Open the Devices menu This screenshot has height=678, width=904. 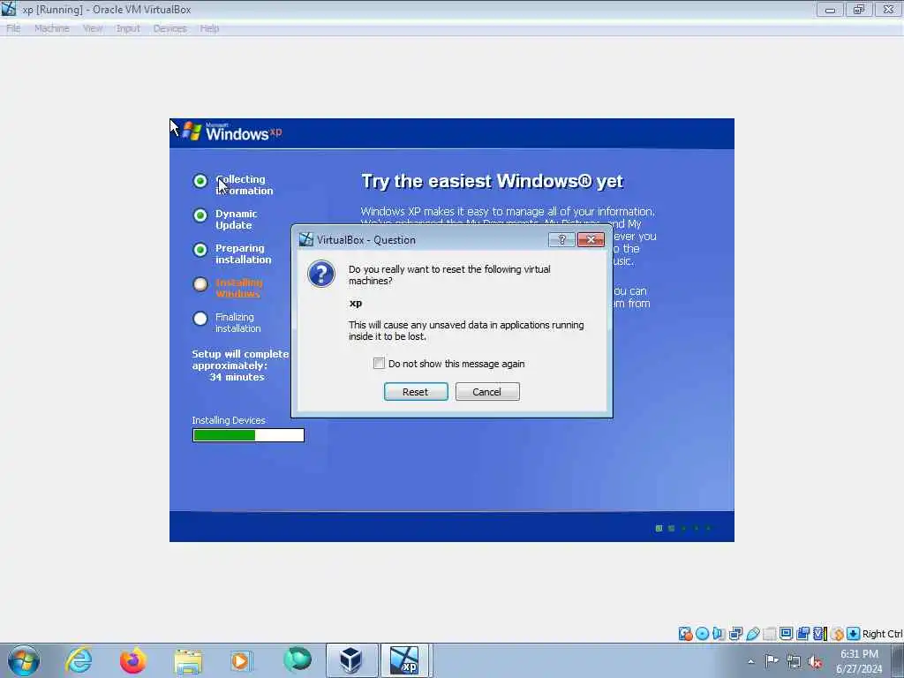169,28
